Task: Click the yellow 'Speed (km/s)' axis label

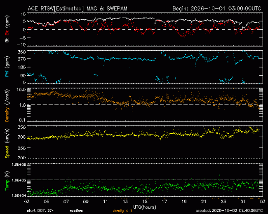Action: click(x=7, y=143)
